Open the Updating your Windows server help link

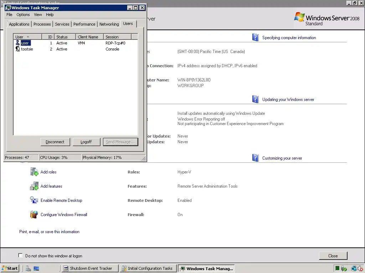click(x=288, y=100)
